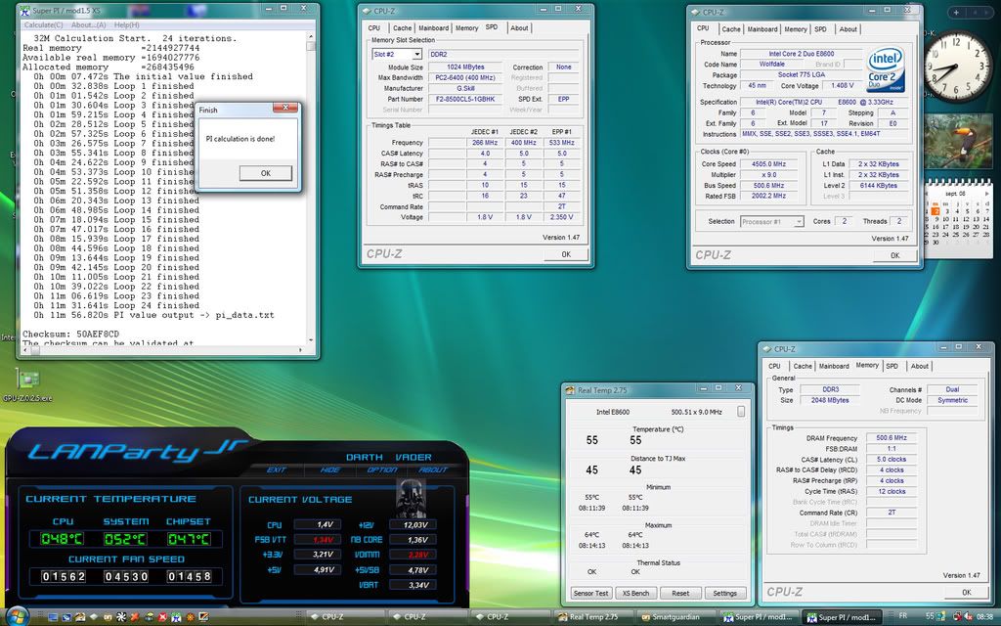Open the Cache tab in processor CPU-Z window
1001x626 pixels.
tap(731, 29)
